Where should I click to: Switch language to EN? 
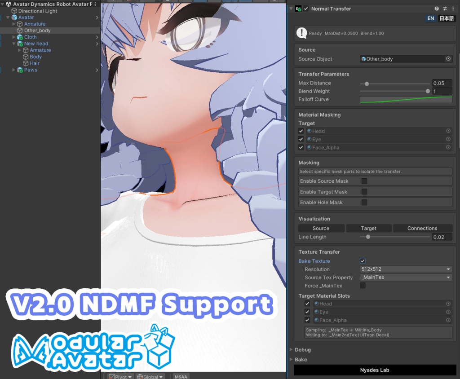click(x=430, y=18)
